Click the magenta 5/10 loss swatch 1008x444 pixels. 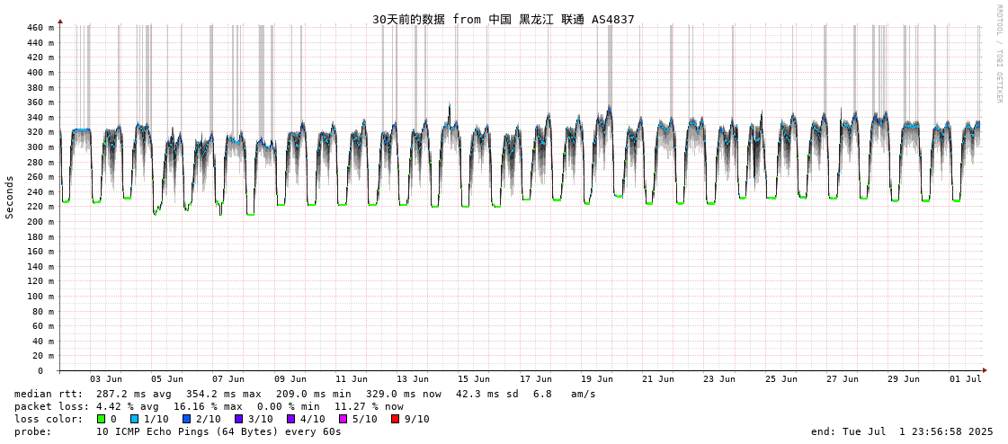tap(343, 419)
